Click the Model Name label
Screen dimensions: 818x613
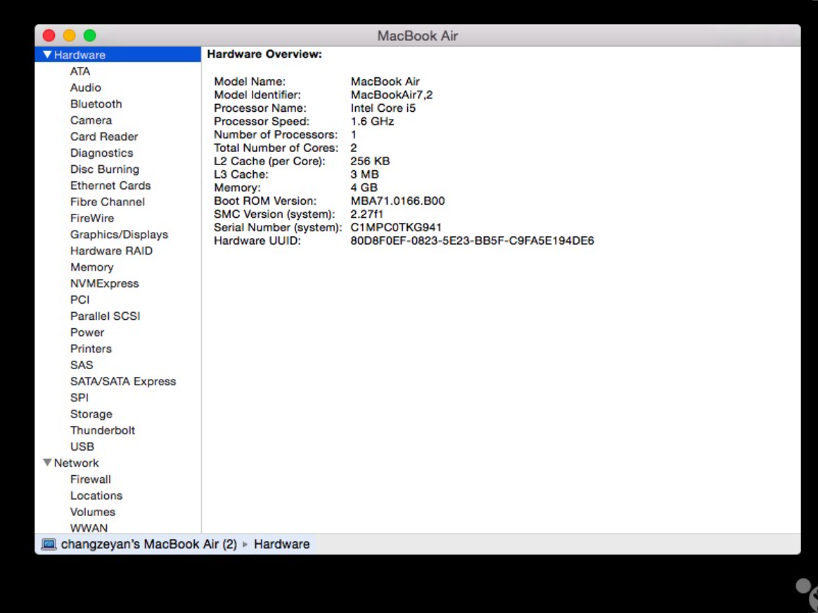click(x=250, y=82)
